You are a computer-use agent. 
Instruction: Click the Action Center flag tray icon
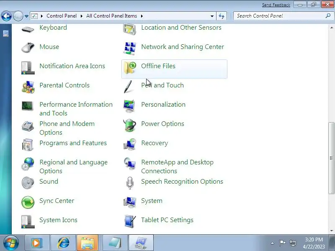tap(282, 243)
